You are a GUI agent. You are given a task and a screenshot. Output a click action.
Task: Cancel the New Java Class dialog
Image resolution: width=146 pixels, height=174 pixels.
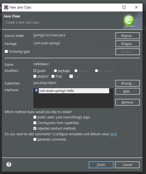click(127, 165)
